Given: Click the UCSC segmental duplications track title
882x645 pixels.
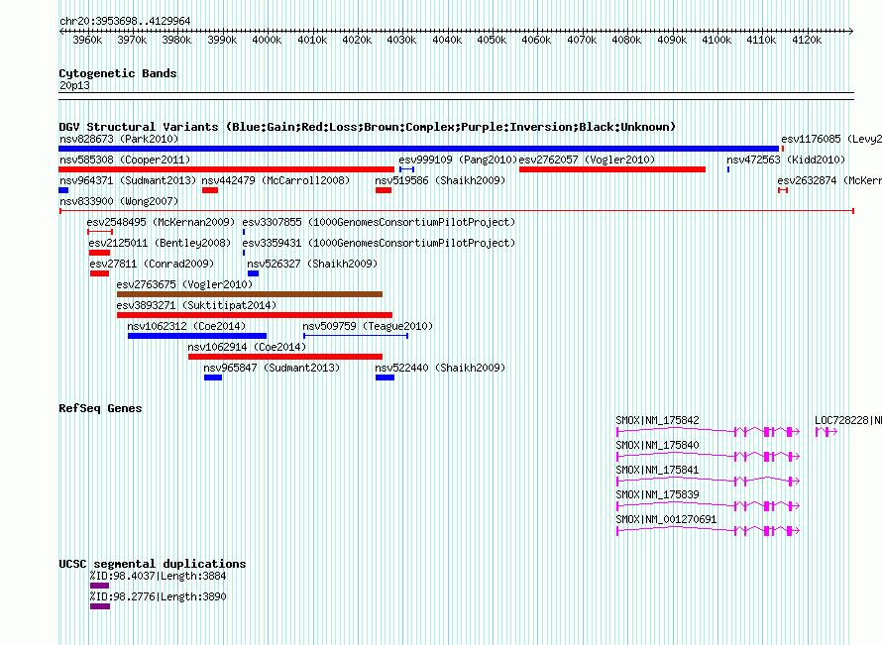Looking at the screenshot, I should [153, 564].
